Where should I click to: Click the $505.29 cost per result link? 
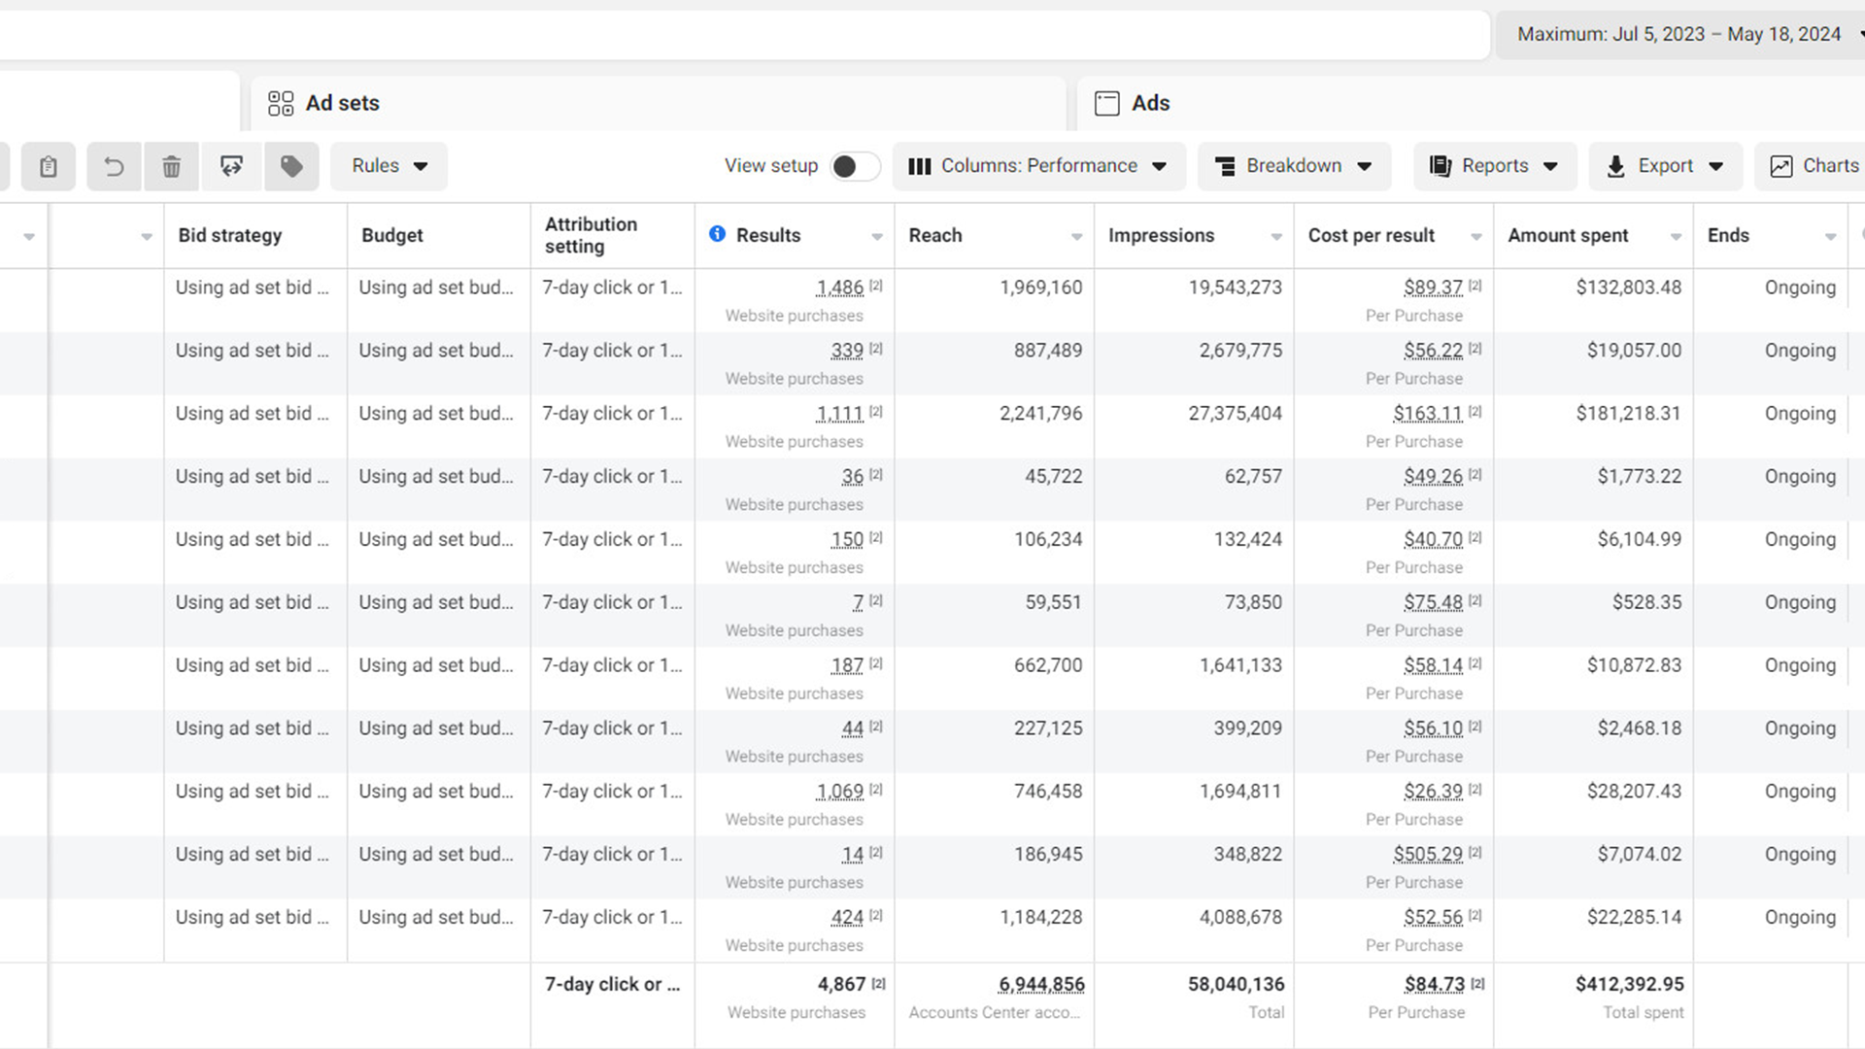pos(1427,855)
